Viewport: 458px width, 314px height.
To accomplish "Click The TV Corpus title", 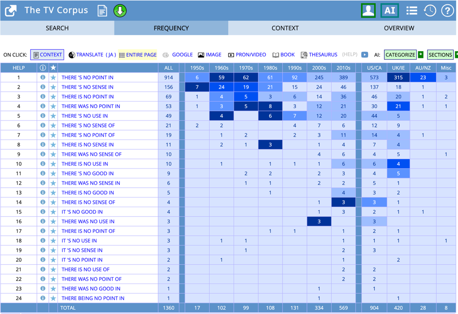I will click(x=56, y=10).
